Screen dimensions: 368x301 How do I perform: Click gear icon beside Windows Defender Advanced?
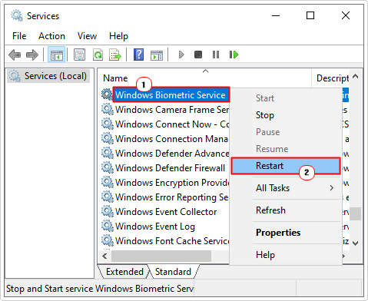[x=108, y=154]
